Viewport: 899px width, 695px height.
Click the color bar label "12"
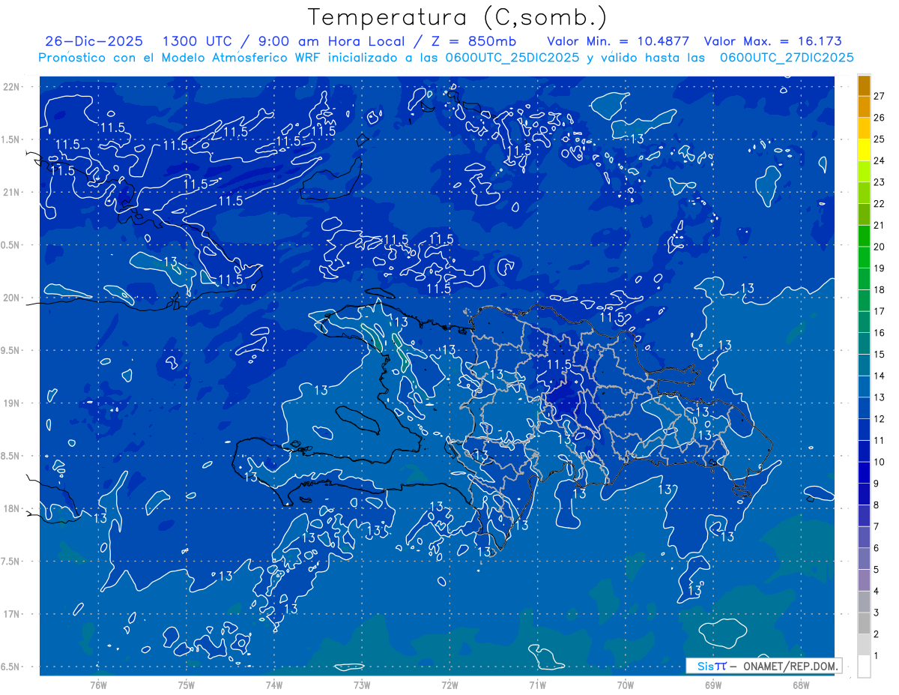[x=879, y=419]
